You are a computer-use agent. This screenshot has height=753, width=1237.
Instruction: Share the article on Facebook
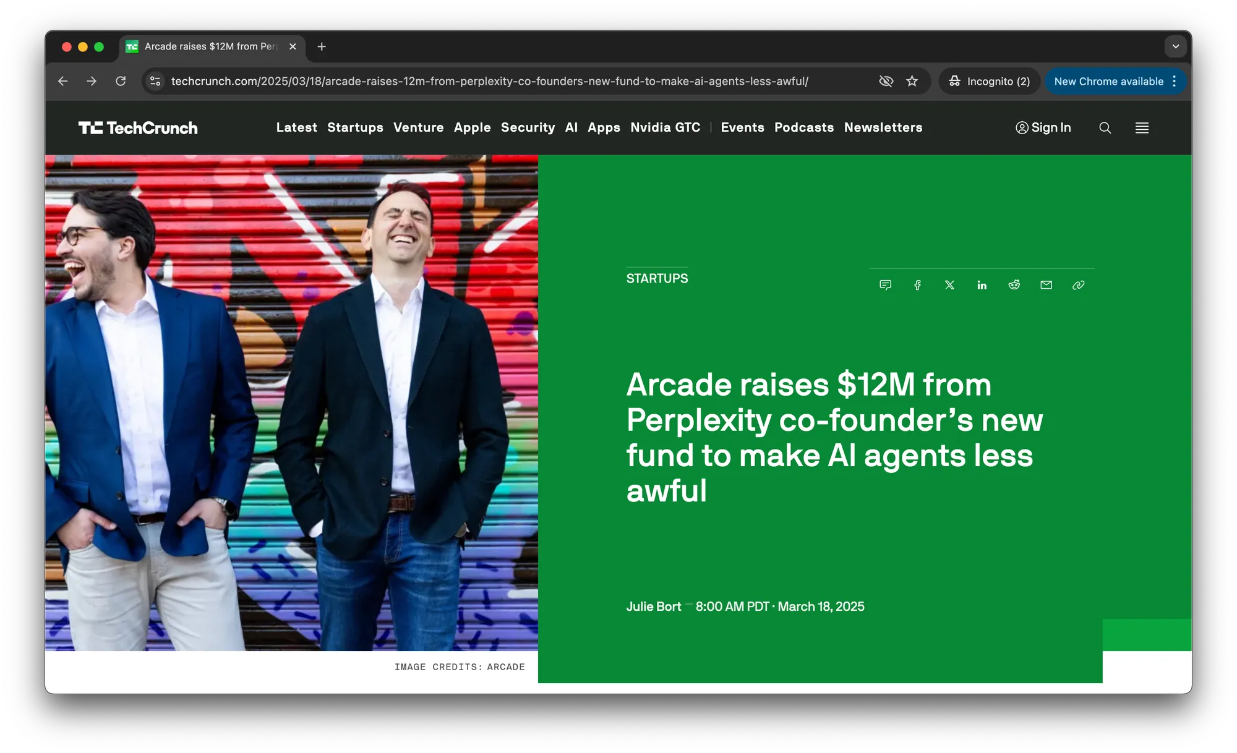(918, 285)
